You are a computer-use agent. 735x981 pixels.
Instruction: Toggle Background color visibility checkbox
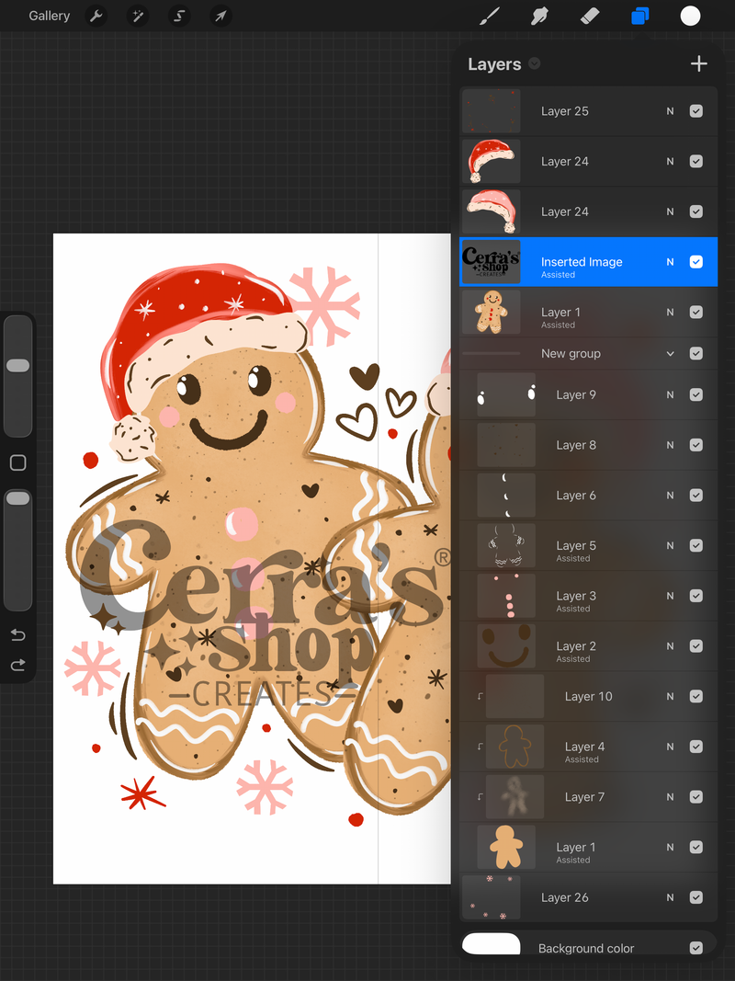pyautogui.click(x=696, y=948)
